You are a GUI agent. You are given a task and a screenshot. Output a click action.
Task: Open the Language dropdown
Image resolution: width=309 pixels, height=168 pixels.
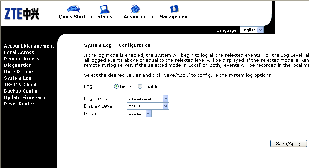click(251, 30)
